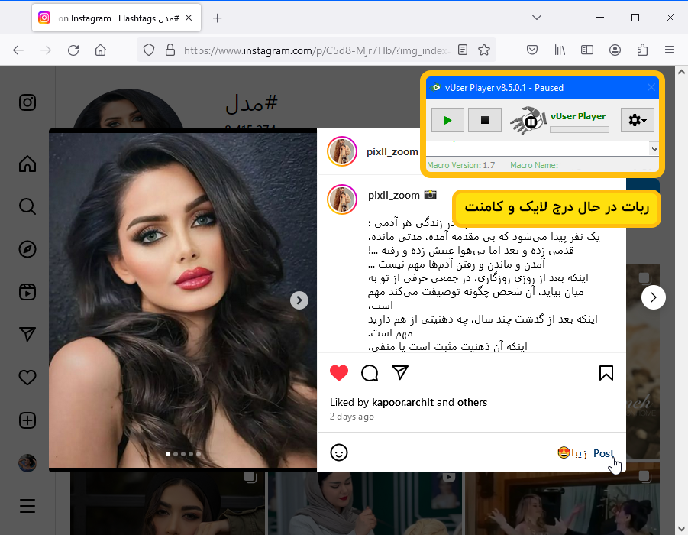Click the create new post plus icon
The width and height of the screenshot is (688, 535).
click(27, 420)
